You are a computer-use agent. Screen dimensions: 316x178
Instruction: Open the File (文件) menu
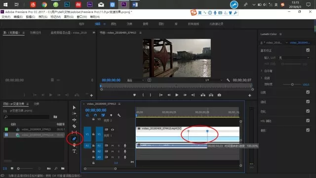pyautogui.click(x=6, y=17)
